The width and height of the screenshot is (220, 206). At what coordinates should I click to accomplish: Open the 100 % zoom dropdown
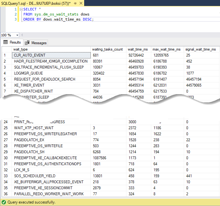tap(17, 35)
